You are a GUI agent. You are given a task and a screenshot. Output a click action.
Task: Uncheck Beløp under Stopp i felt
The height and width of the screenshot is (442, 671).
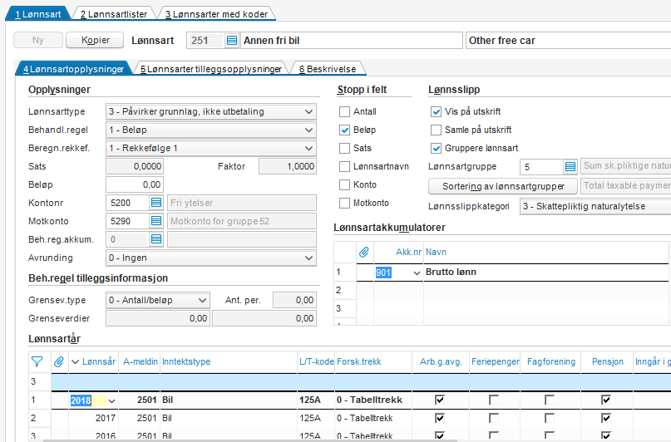(x=344, y=130)
